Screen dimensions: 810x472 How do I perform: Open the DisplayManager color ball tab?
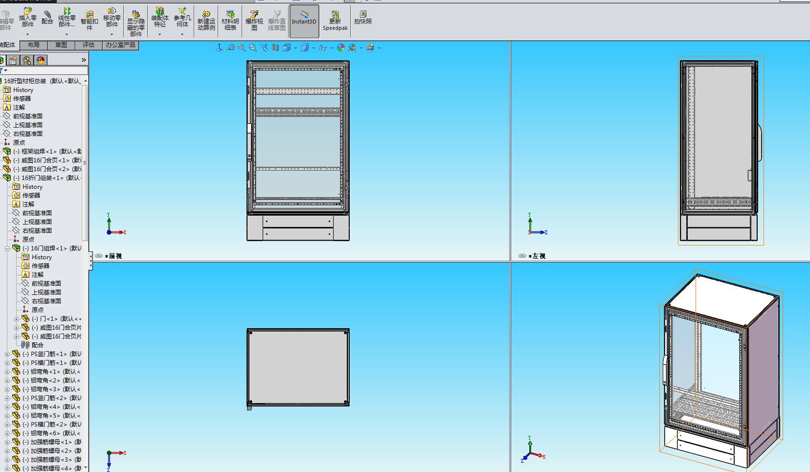point(41,60)
